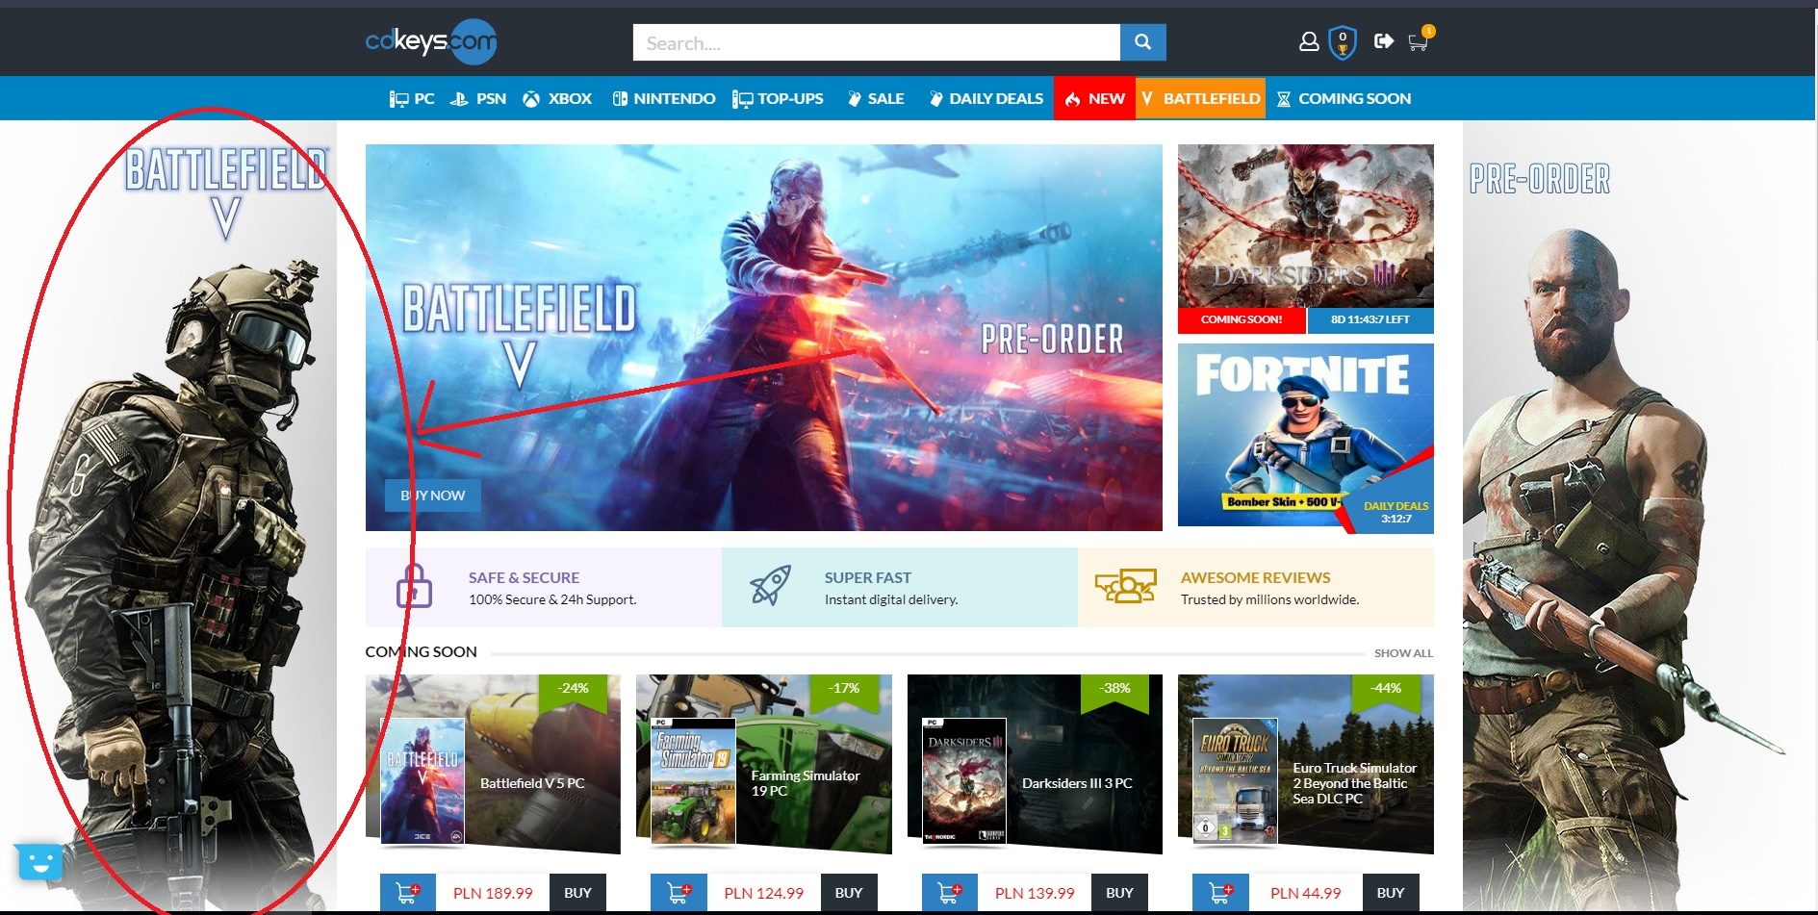Click the Battlefield V left side banner
The image size is (1818, 915).
click(x=168, y=515)
